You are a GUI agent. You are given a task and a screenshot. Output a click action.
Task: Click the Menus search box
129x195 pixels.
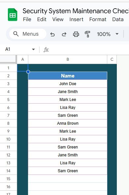tap(28, 34)
